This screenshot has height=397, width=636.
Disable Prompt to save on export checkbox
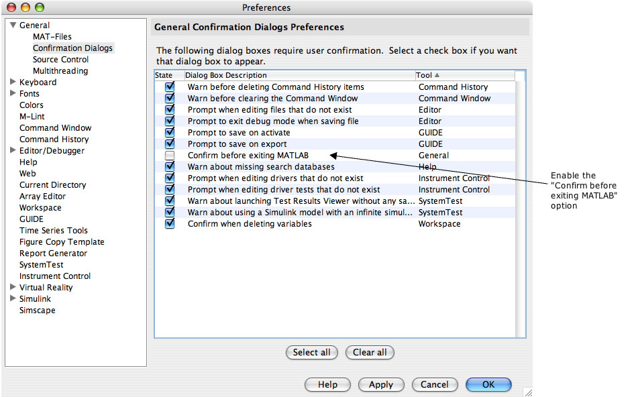click(170, 144)
